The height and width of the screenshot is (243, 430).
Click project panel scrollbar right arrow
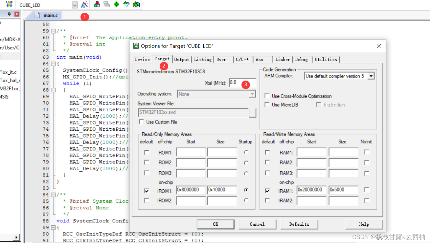(x=17, y=237)
